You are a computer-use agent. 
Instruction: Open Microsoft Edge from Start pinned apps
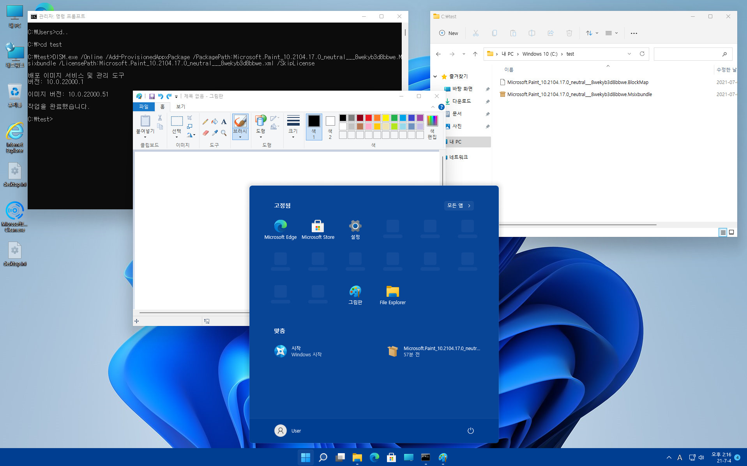coord(281,229)
